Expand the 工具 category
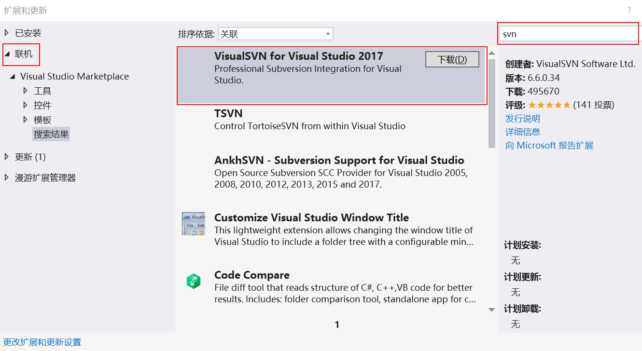 [26, 90]
